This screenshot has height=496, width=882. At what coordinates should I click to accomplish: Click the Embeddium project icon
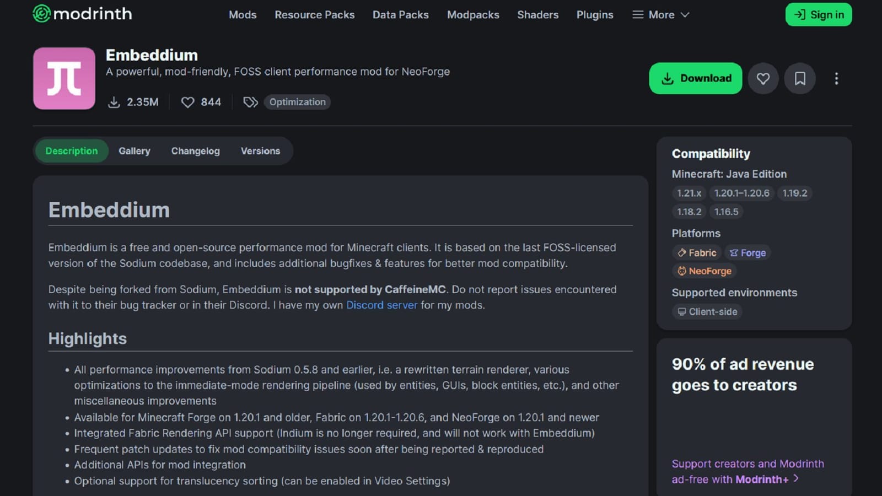tap(64, 78)
